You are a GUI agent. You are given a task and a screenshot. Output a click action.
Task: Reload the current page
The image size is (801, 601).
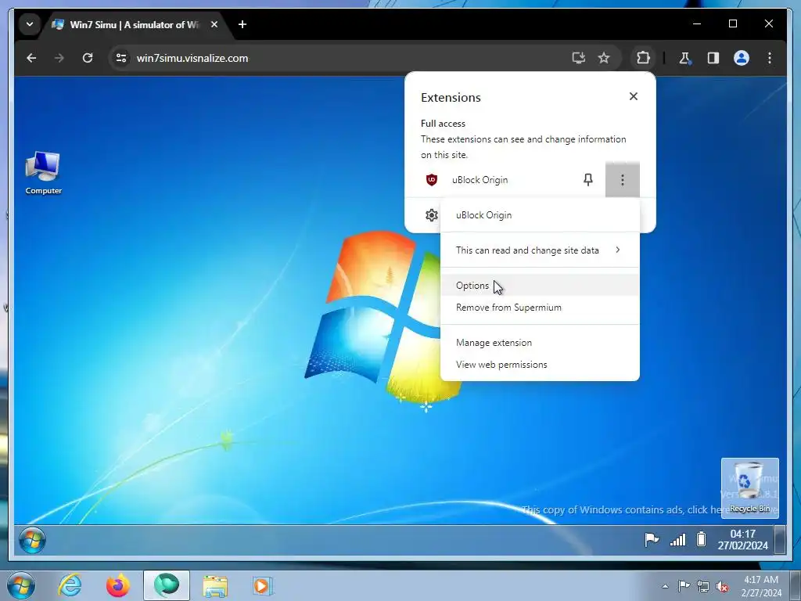coord(88,58)
